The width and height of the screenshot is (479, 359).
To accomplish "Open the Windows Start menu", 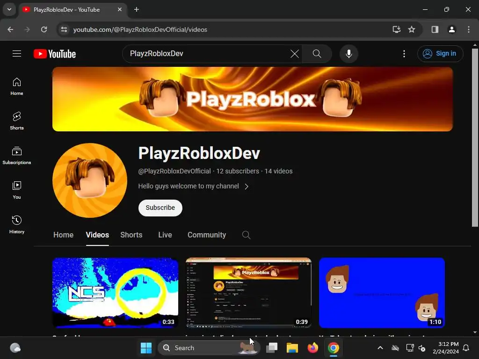I will click(146, 348).
